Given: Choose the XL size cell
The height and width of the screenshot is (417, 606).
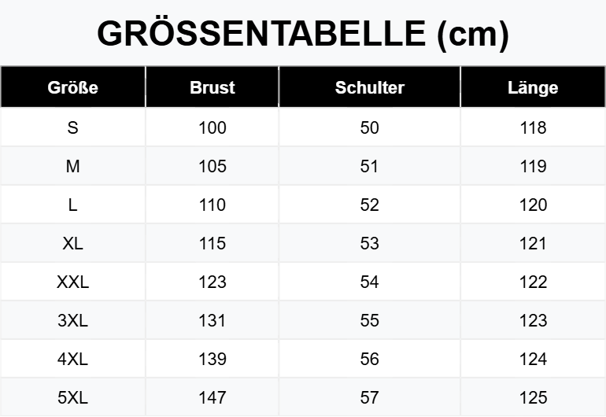Looking at the screenshot, I should coord(72,243).
